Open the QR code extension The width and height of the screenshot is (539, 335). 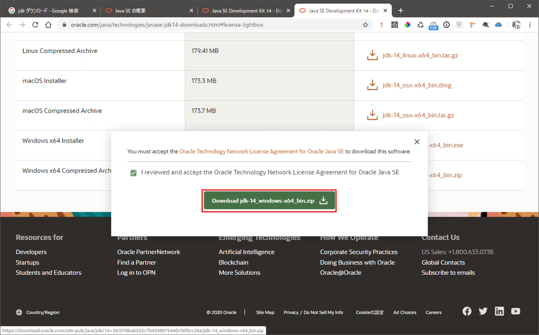394,25
